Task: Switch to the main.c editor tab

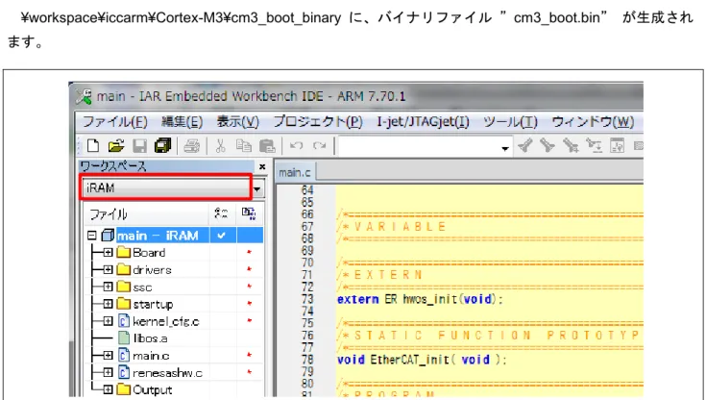Action: [x=295, y=173]
